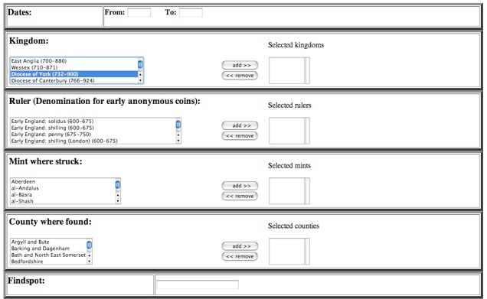
Task: Click << remove button for mints
Action: (240, 196)
